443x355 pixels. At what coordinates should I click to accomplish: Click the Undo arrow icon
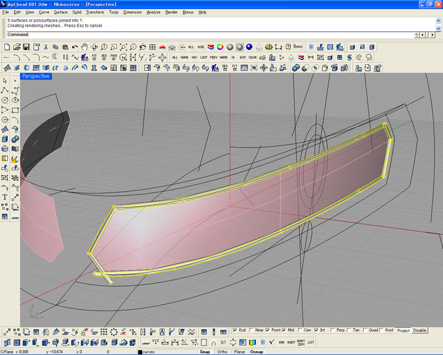(75, 47)
